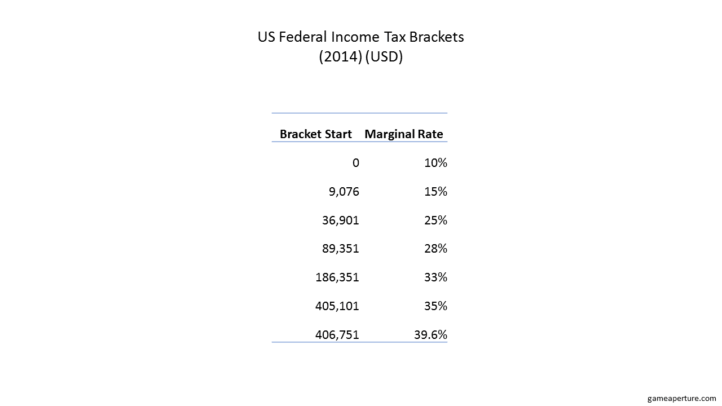Screen dimensions: 722x406
Task: Click the US Federal Income Tax Brackets title
Action: point(361,37)
